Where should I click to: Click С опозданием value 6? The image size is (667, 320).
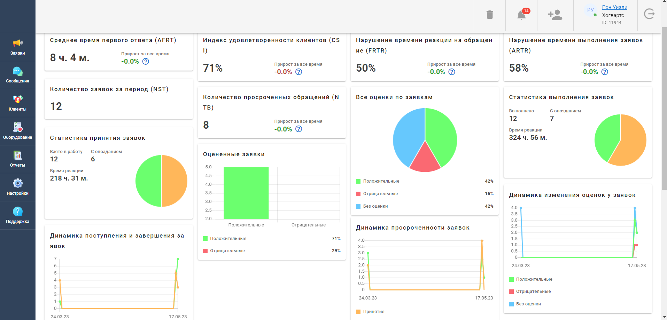tap(93, 159)
